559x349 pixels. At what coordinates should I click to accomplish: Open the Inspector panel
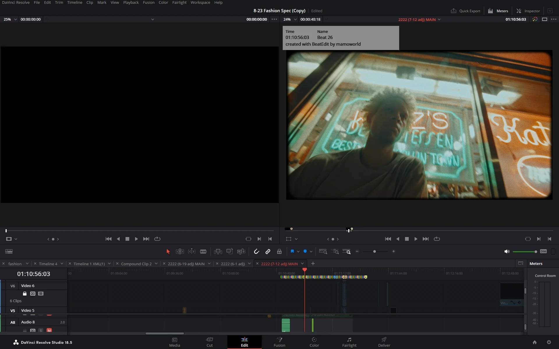(528, 11)
